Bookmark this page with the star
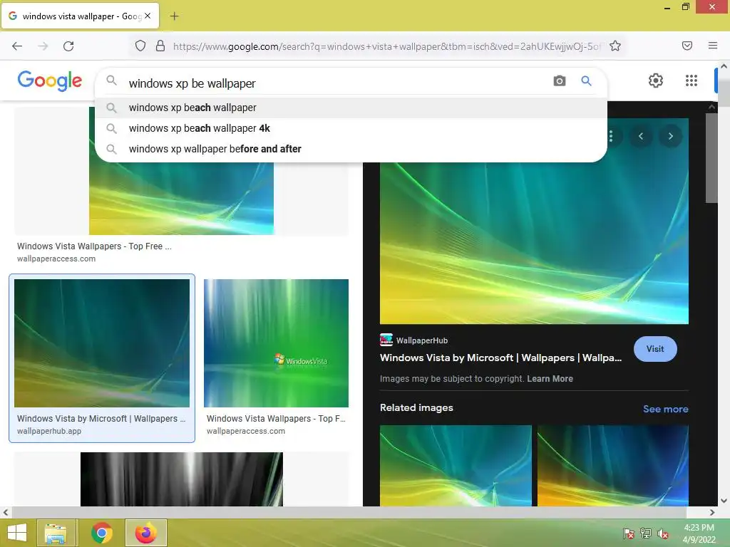The width and height of the screenshot is (730, 547). [x=615, y=46]
